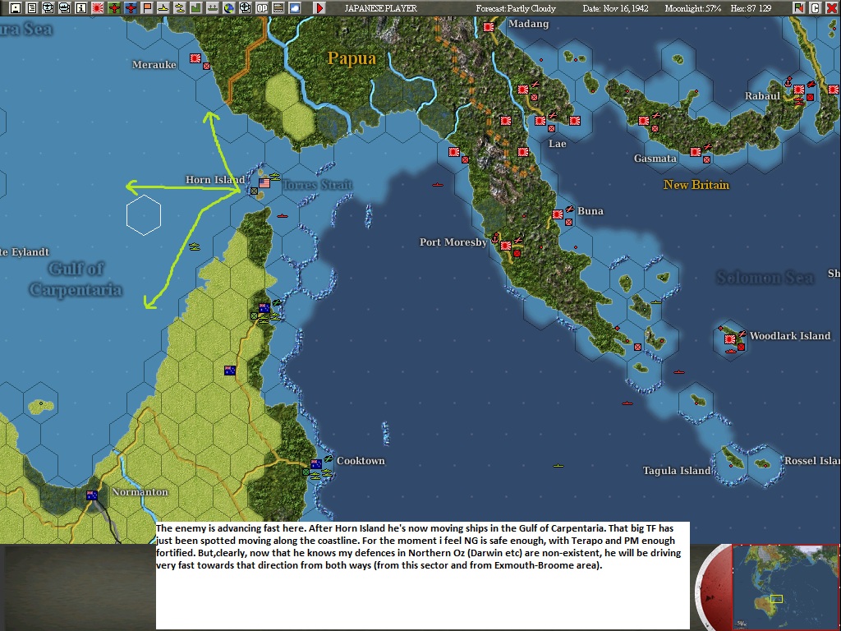This screenshot has width=841, height=631.
Task: Click the 'Hex: 87 129' coordinate readout
Action: pos(751,8)
